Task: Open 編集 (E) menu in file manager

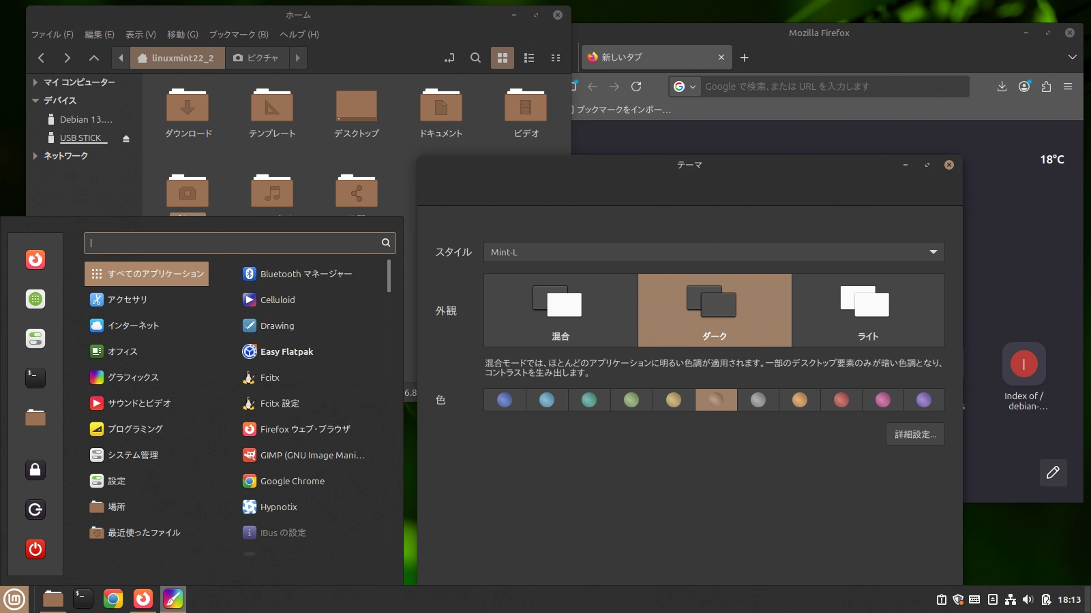Action: pyautogui.click(x=100, y=34)
